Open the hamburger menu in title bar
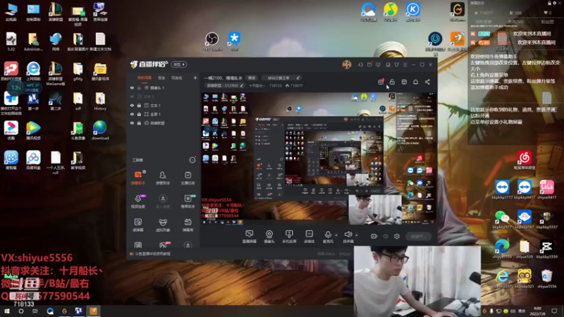564x317 pixels. click(x=405, y=65)
